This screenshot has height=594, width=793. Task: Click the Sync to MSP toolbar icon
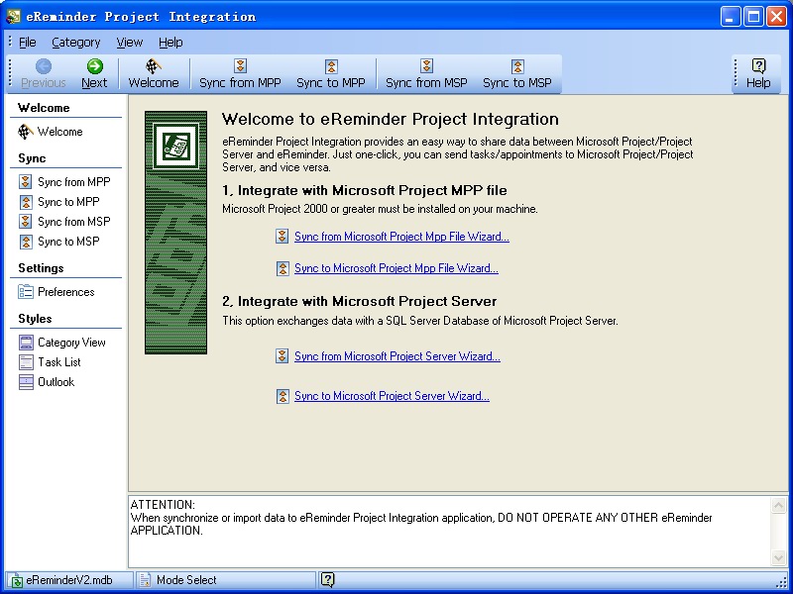[x=516, y=66]
